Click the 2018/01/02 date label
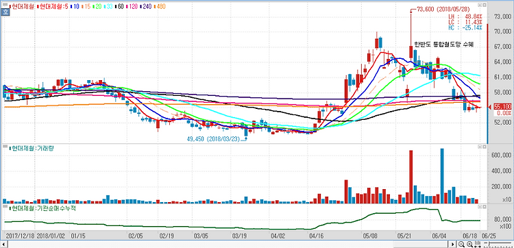This screenshot has height=248, width=514. coord(51,236)
